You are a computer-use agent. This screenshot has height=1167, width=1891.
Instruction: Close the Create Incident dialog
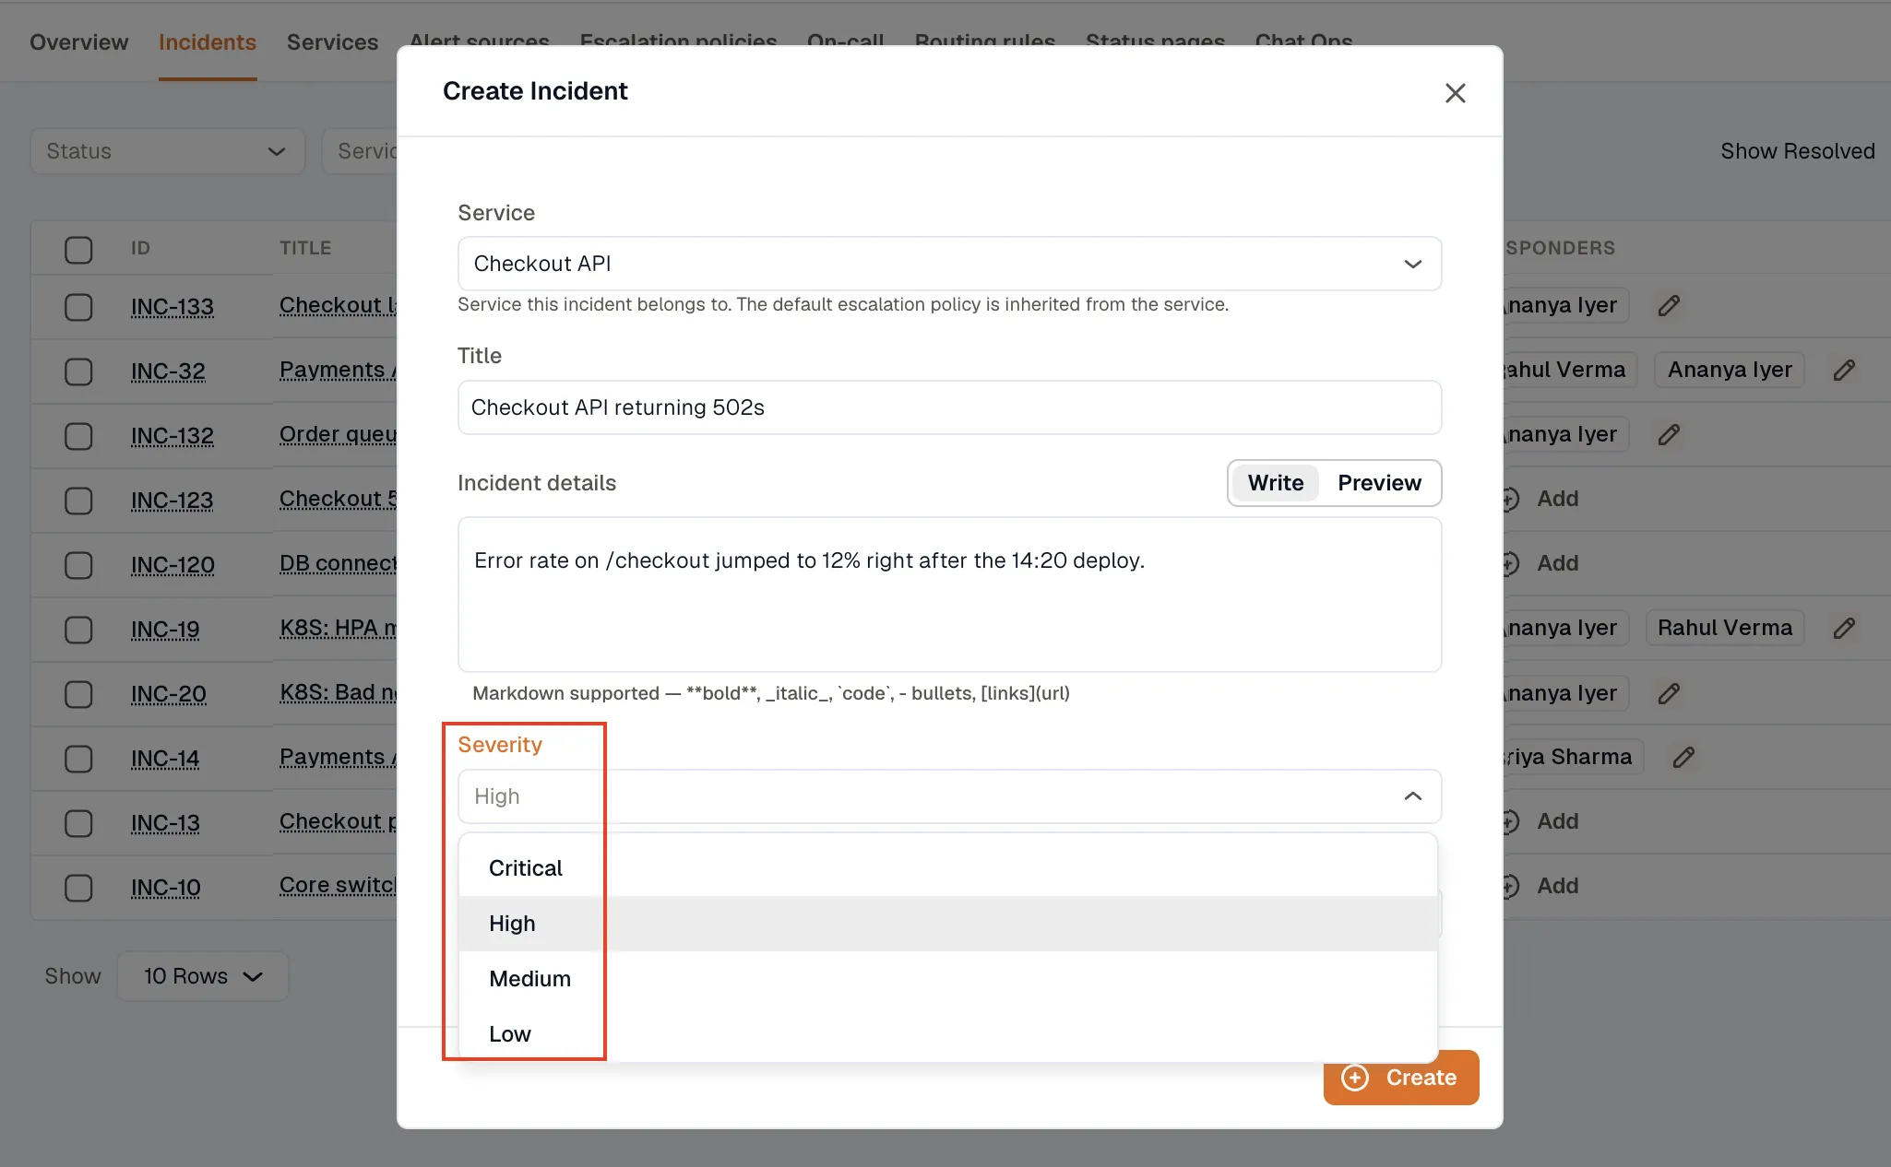click(1455, 93)
